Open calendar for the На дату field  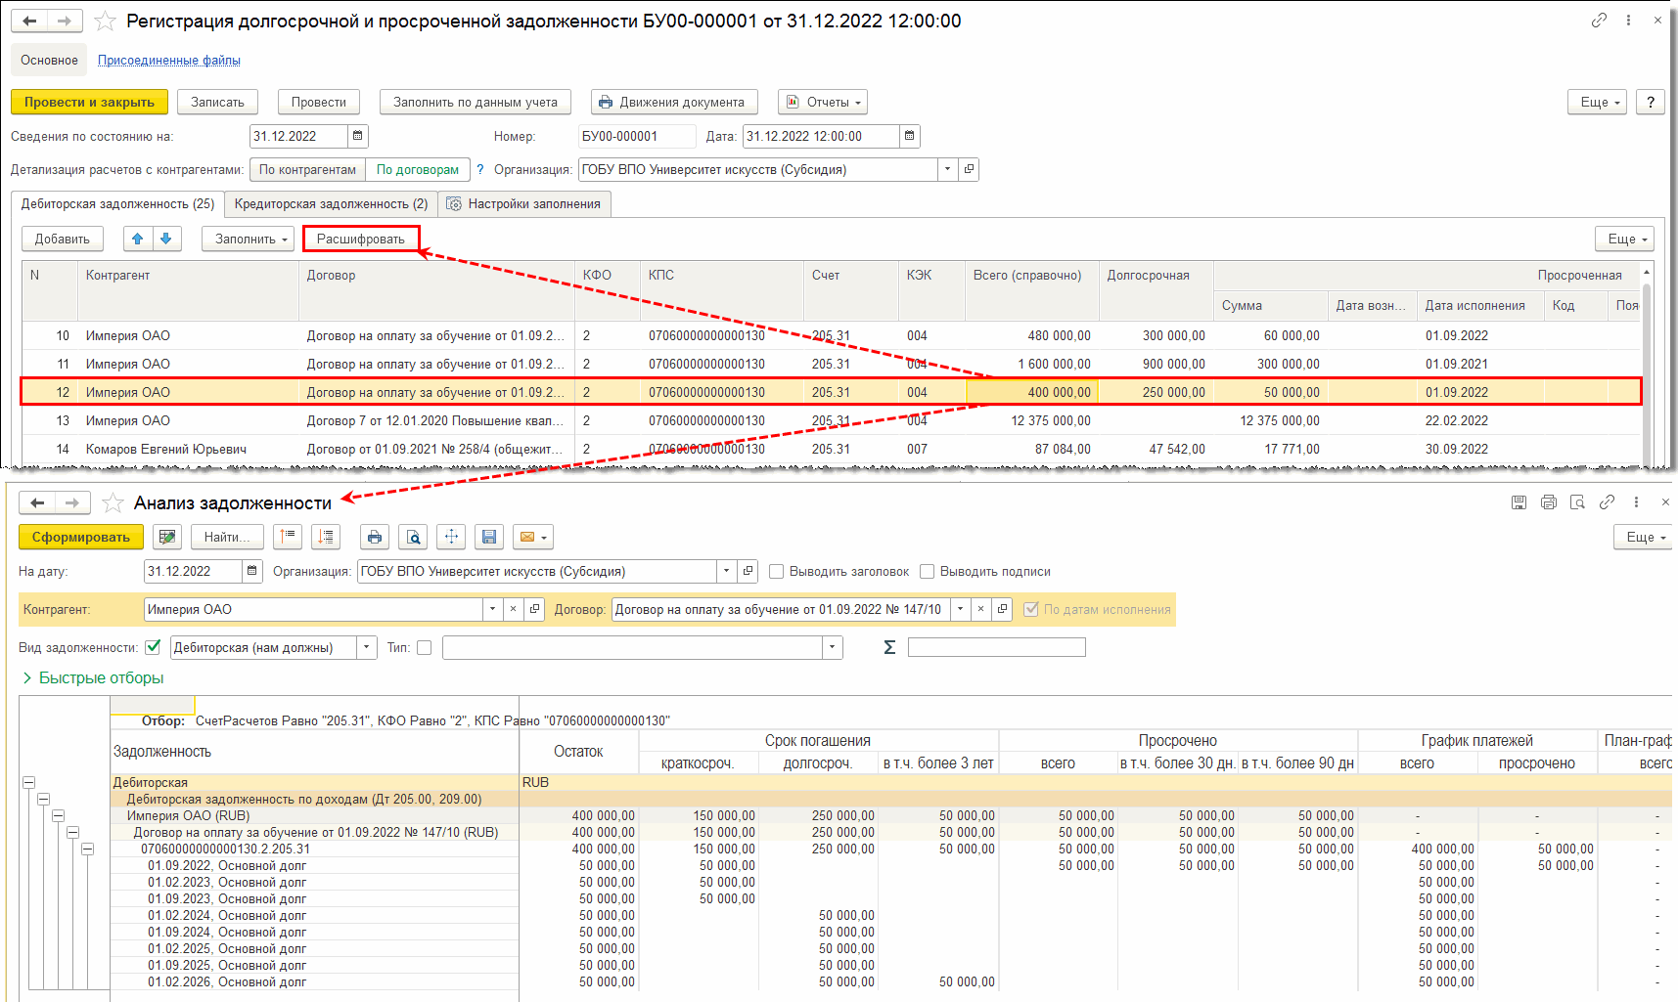pos(252,571)
